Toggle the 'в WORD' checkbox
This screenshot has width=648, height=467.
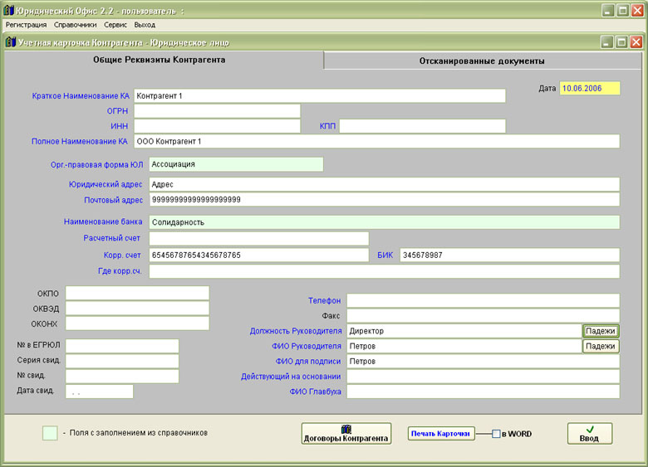(x=496, y=434)
